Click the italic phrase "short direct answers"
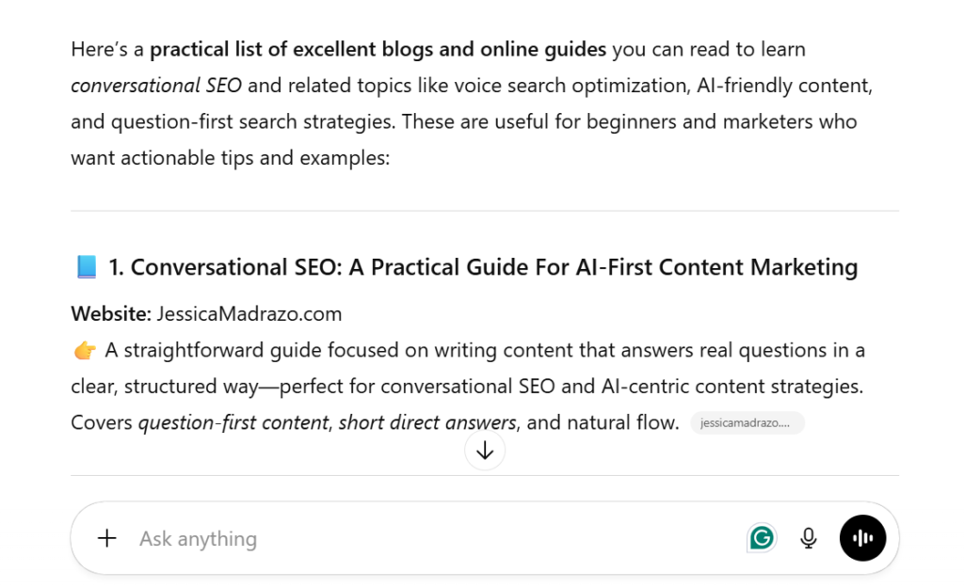Viewport: 964px width, 588px height. pyautogui.click(x=427, y=422)
